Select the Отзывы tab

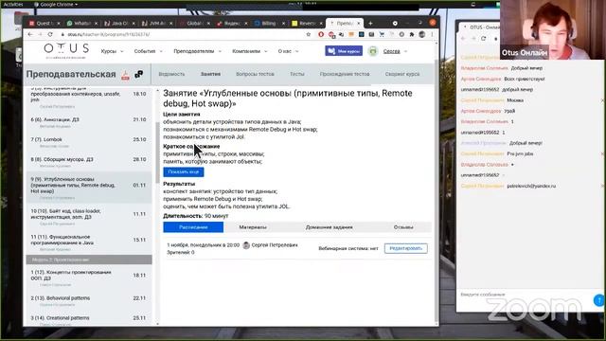403,227
